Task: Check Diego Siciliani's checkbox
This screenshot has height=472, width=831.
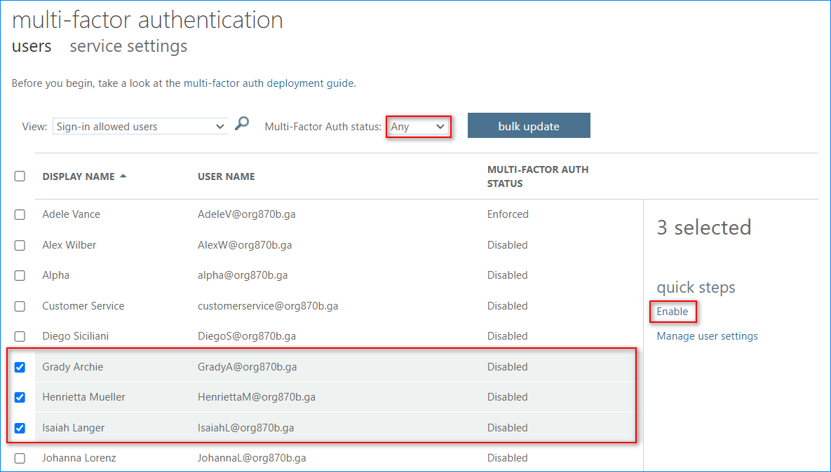Action: [x=20, y=336]
